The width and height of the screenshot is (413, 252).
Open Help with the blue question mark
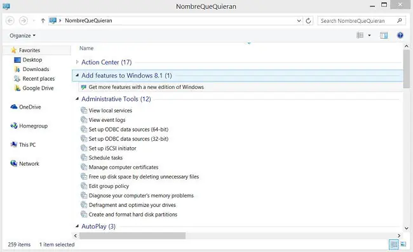(x=400, y=36)
